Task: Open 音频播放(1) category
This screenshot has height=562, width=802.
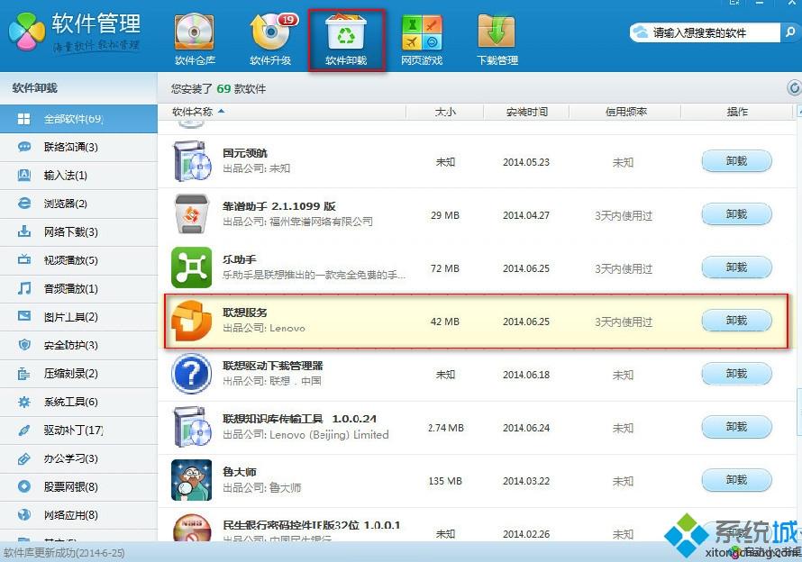Action: coord(78,289)
